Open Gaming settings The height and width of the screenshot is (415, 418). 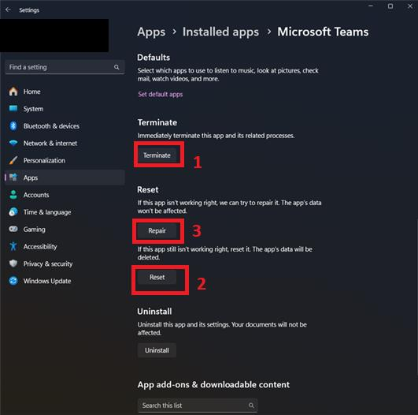[x=65, y=230]
